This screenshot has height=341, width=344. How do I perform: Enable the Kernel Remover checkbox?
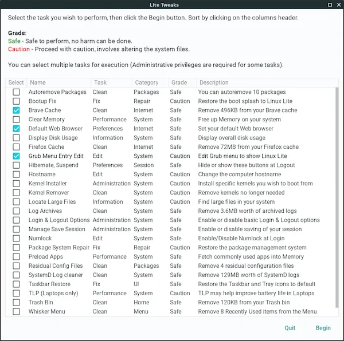[16, 193]
